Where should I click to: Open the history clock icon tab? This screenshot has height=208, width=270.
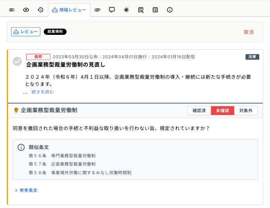(40, 10)
